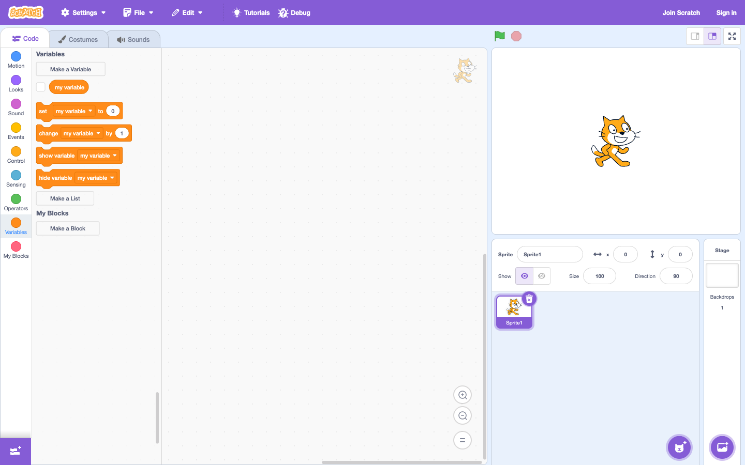Image resolution: width=745 pixels, height=465 pixels.
Task: Select the Operators block category
Action: coord(16,203)
